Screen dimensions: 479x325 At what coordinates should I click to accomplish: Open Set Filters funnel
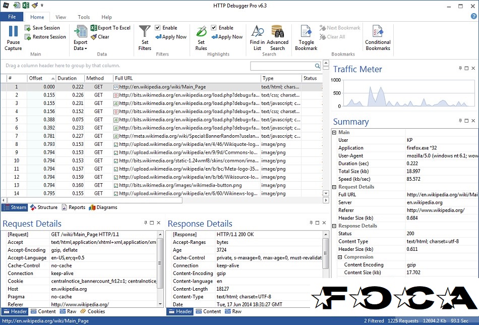[145, 31]
